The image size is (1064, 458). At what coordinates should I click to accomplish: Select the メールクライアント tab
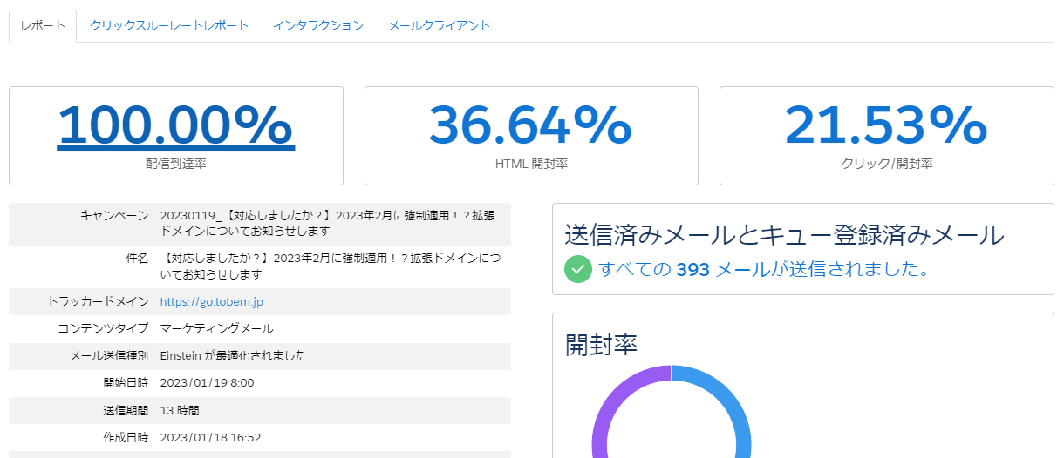point(439,26)
